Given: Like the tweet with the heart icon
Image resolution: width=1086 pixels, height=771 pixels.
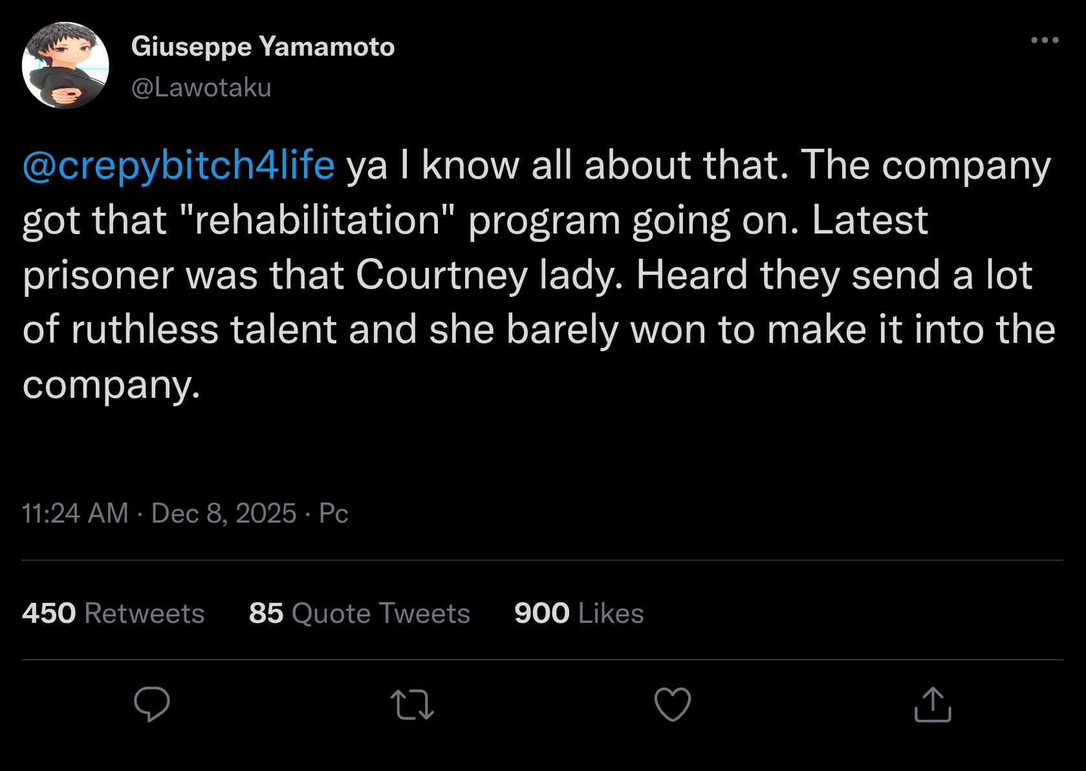Looking at the screenshot, I should (673, 704).
